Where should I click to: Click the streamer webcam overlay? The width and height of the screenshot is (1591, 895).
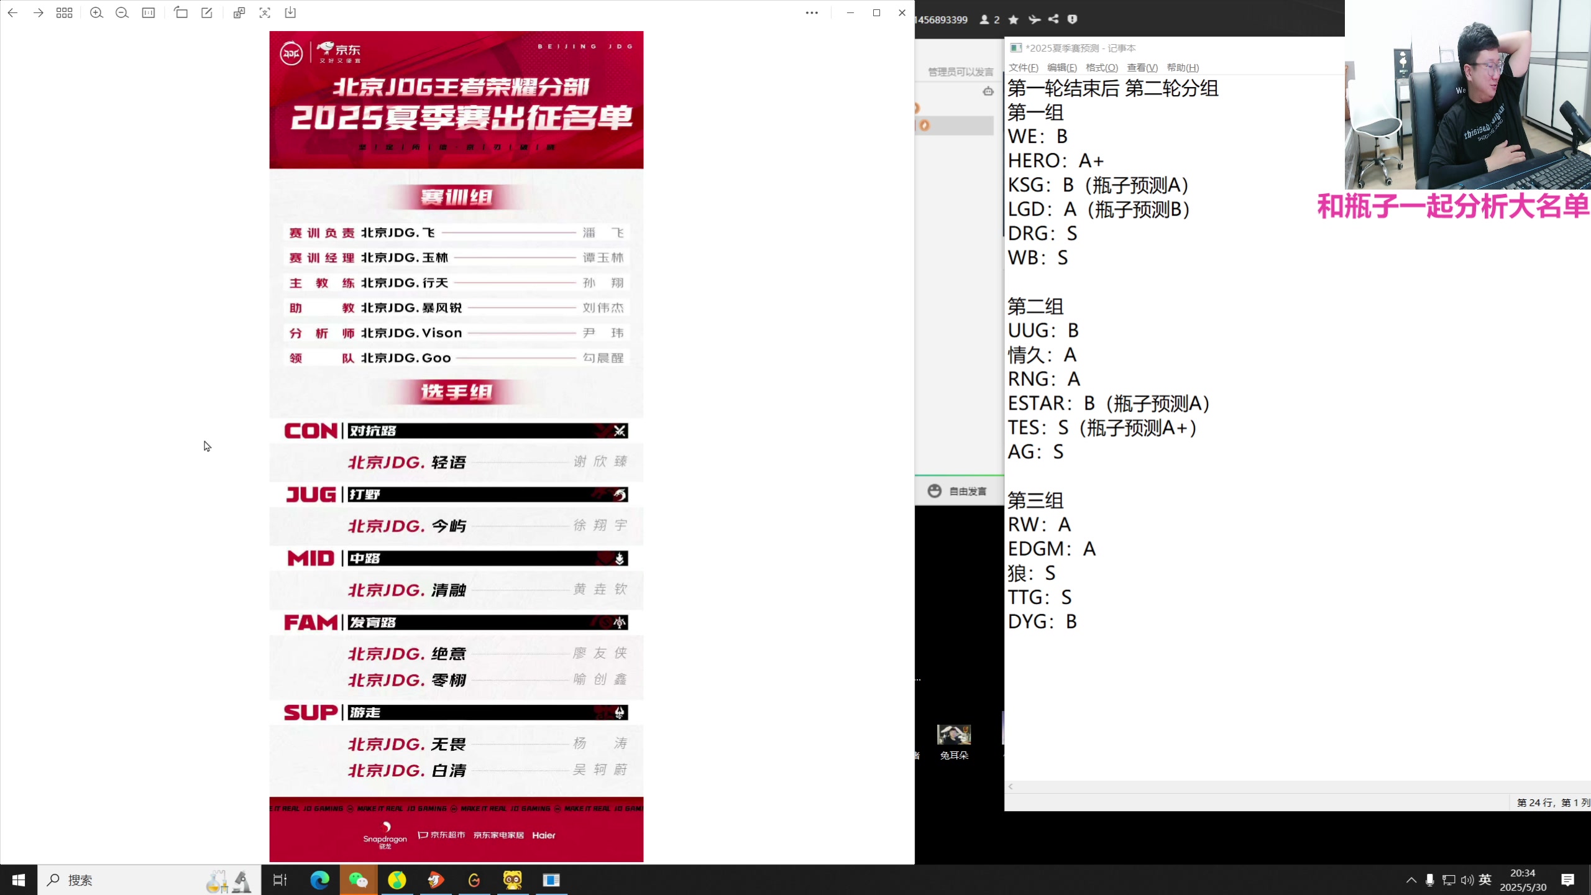point(1467,94)
